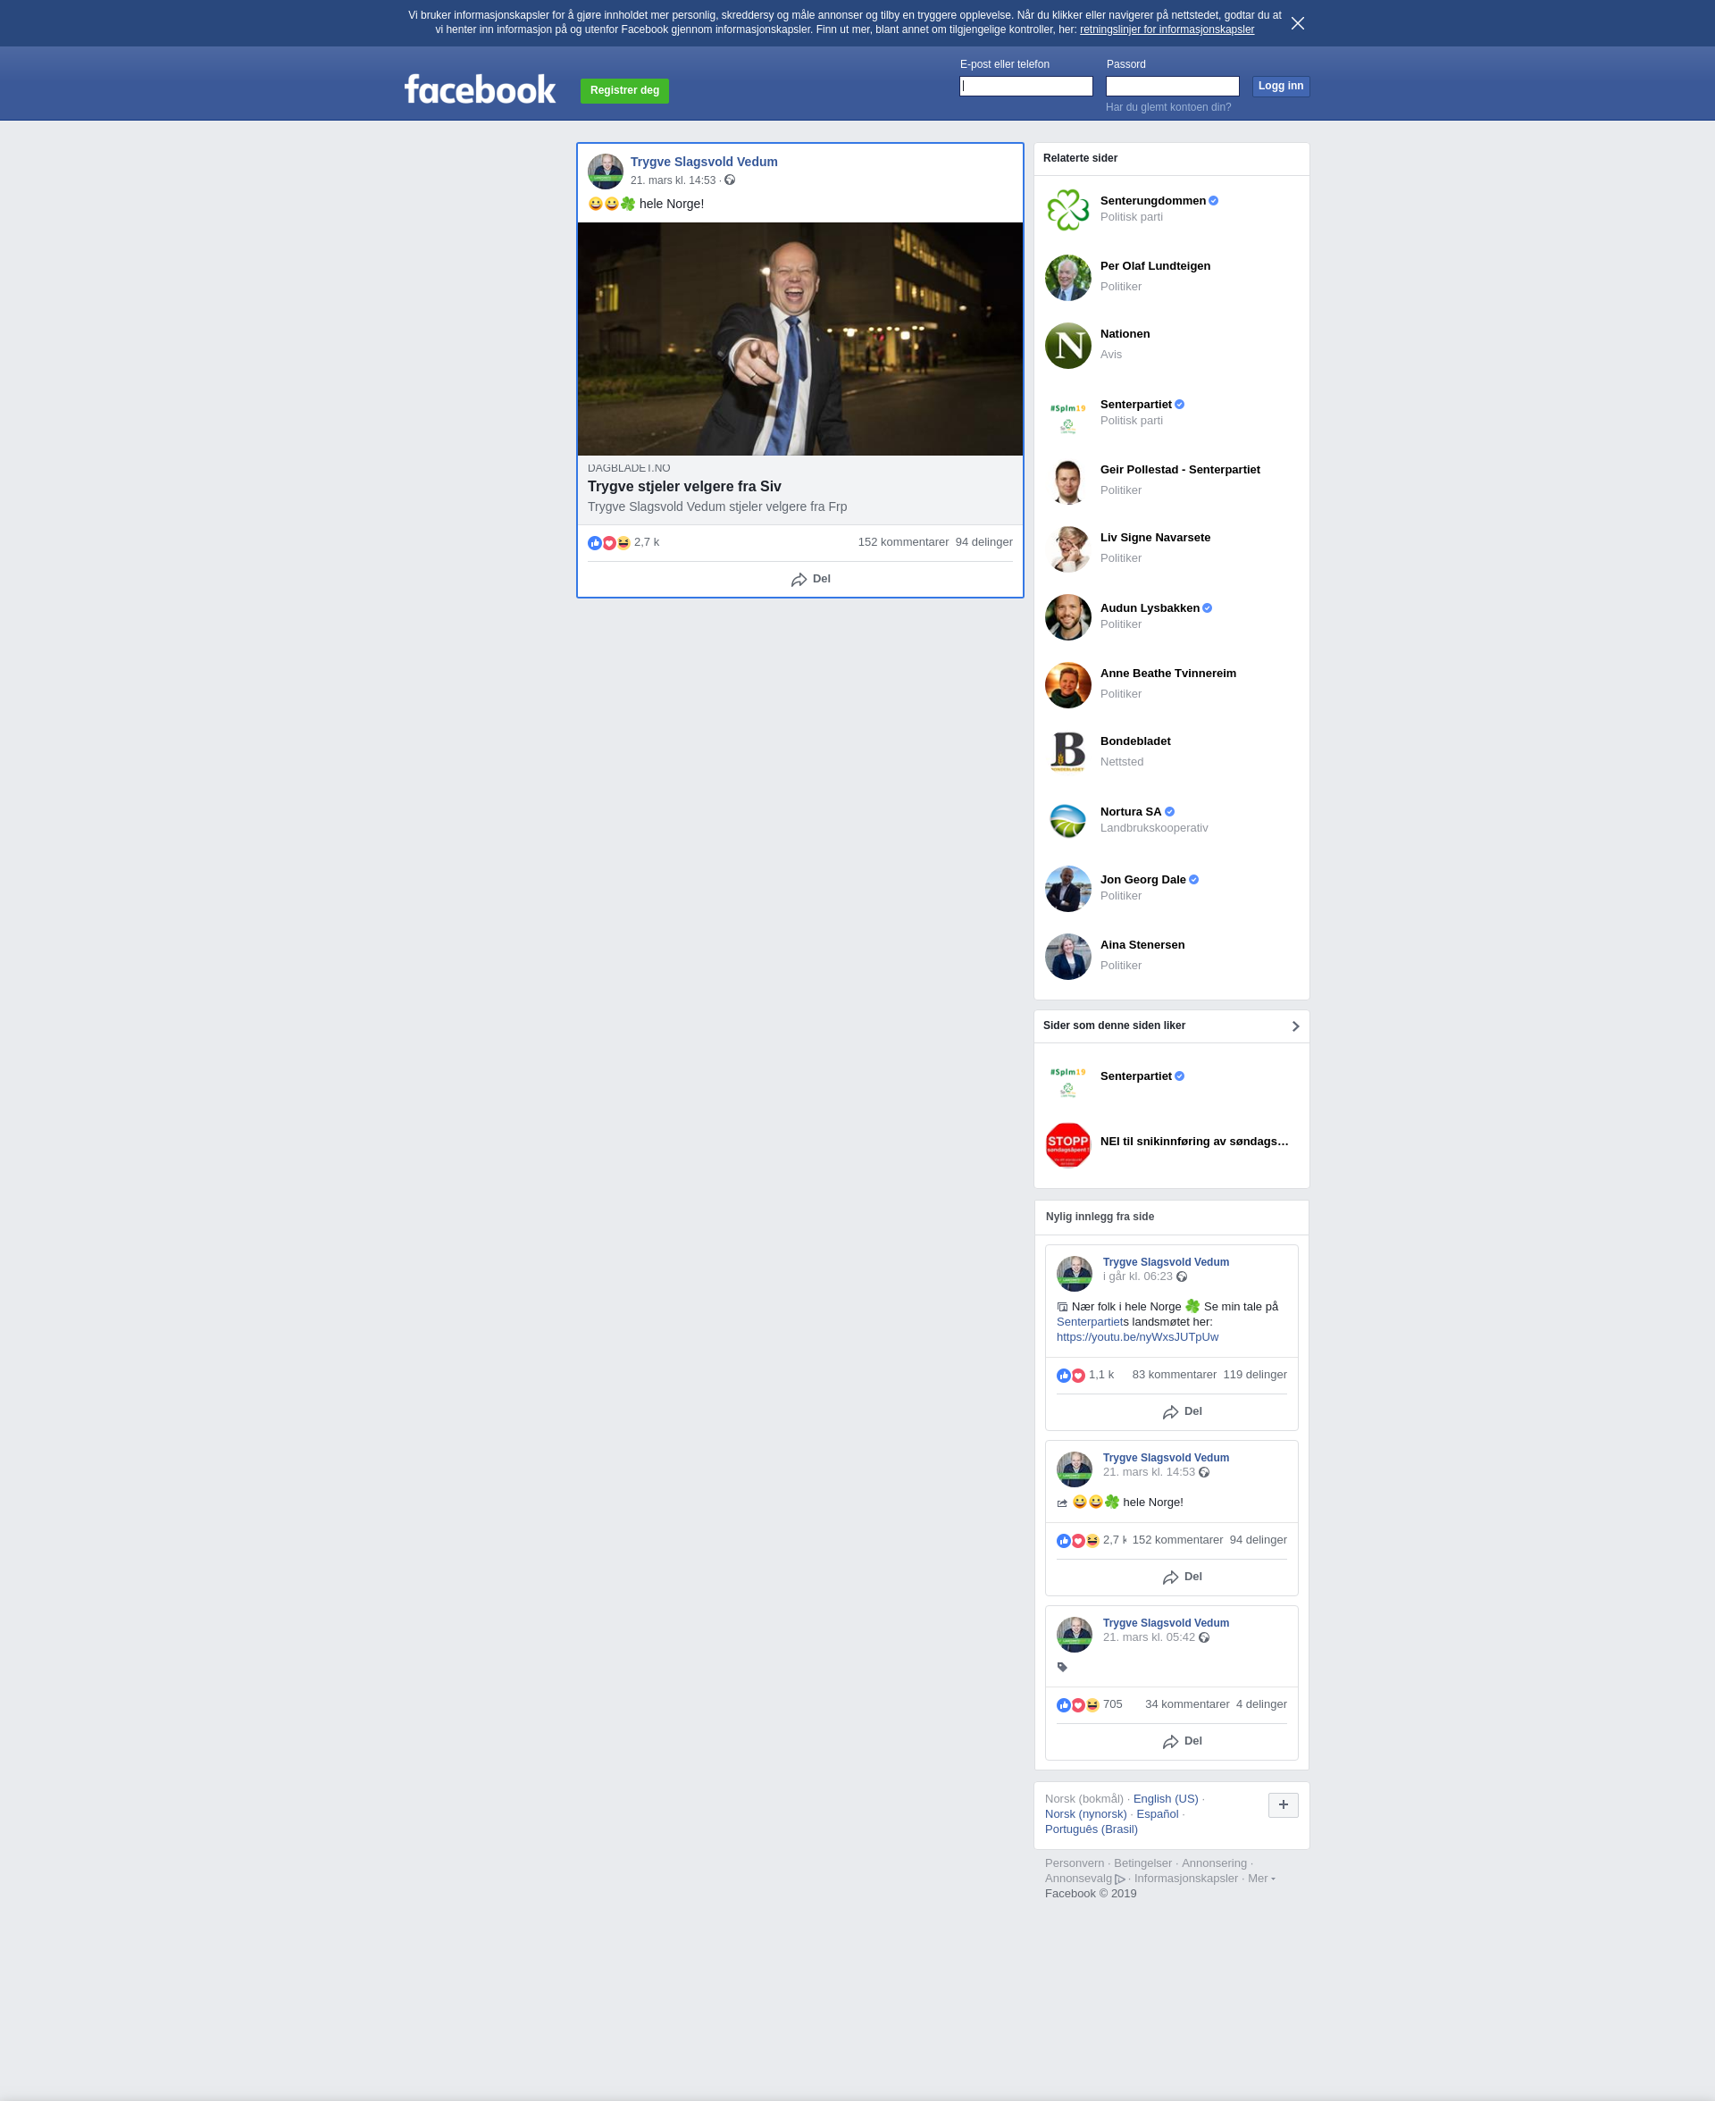Click the 'Registrer deg' button
The height and width of the screenshot is (2101, 1715).
click(x=624, y=91)
